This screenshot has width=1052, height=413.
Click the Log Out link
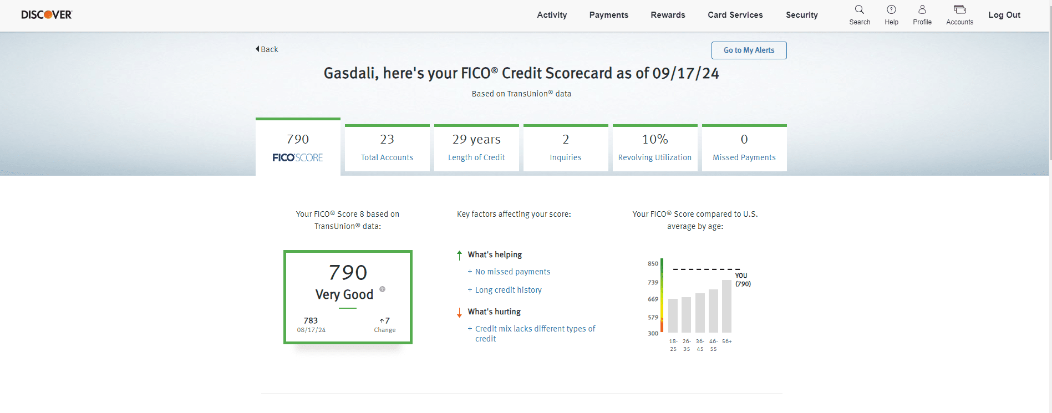1004,15
